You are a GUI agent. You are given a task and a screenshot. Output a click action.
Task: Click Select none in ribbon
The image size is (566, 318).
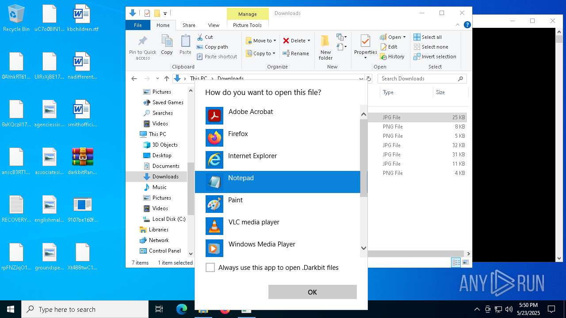(431, 47)
